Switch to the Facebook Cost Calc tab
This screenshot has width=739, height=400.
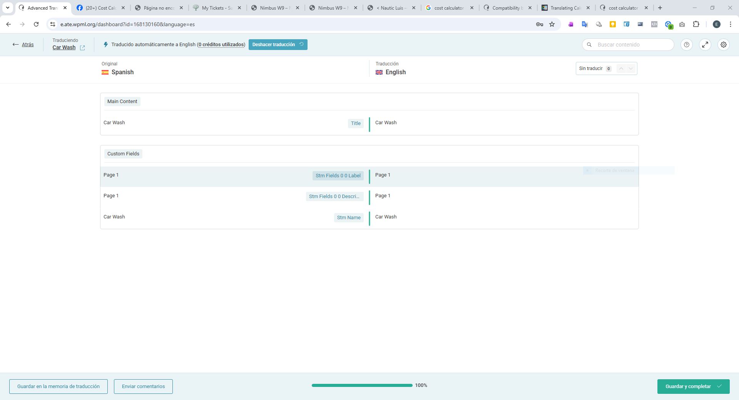tap(100, 8)
